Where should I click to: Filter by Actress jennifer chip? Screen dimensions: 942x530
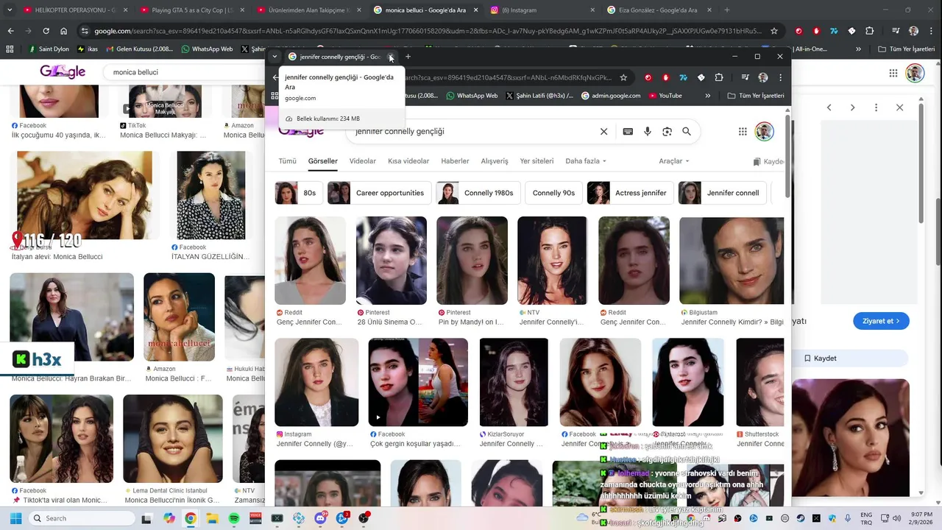(630, 193)
